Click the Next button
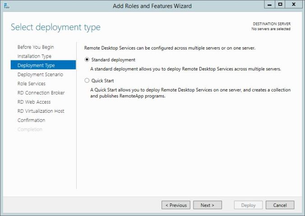Screen dimensions: 305x216 (208, 205)
